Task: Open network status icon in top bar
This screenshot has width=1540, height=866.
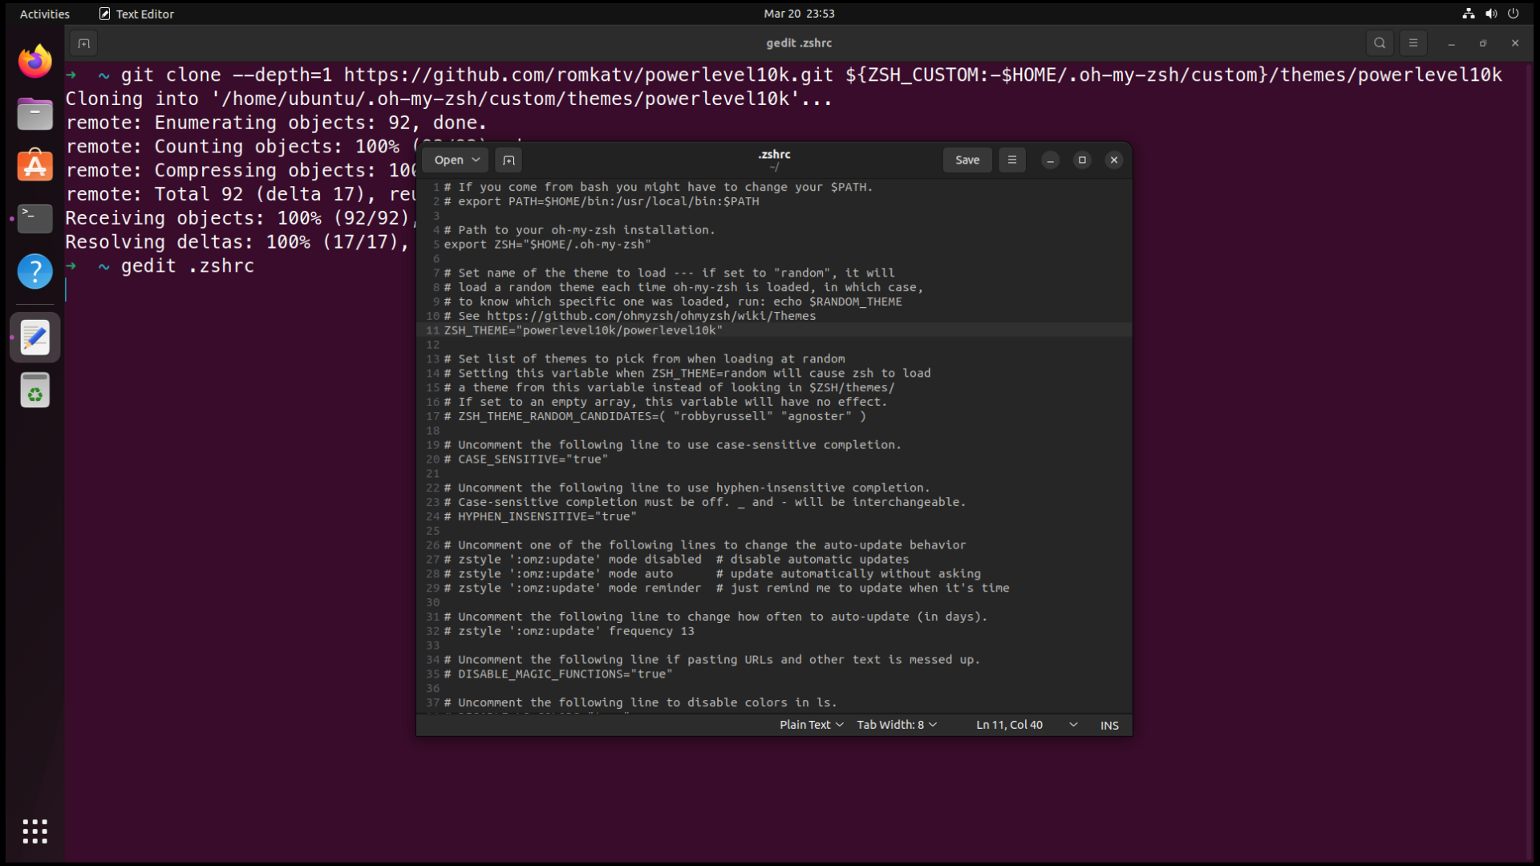Action: pyautogui.click(x=1469, y=14)
